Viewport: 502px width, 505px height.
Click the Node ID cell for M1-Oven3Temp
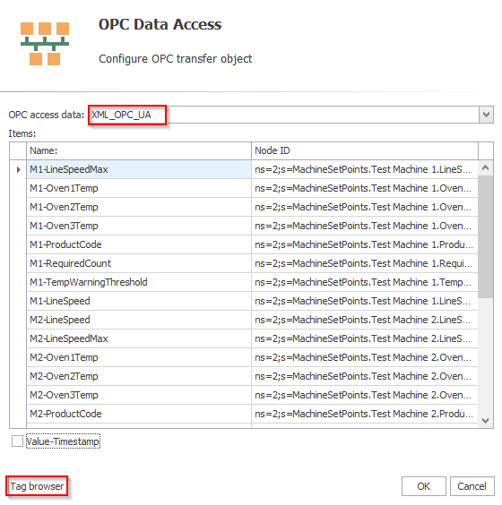[x=365, y=226]
